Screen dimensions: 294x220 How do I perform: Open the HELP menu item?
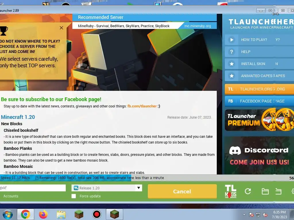[259, 52]
